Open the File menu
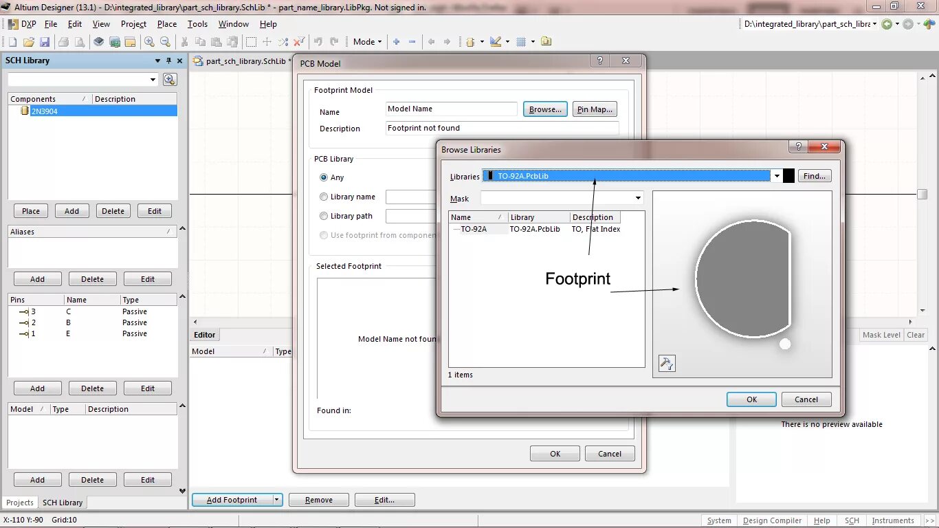939x528 pixels. click(x=51, y=24)
